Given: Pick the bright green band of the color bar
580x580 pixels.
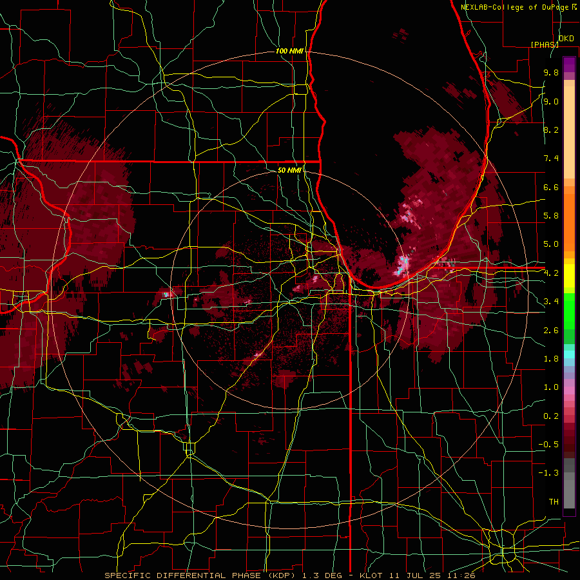Looking at the screenshot, I should point(569,311).
